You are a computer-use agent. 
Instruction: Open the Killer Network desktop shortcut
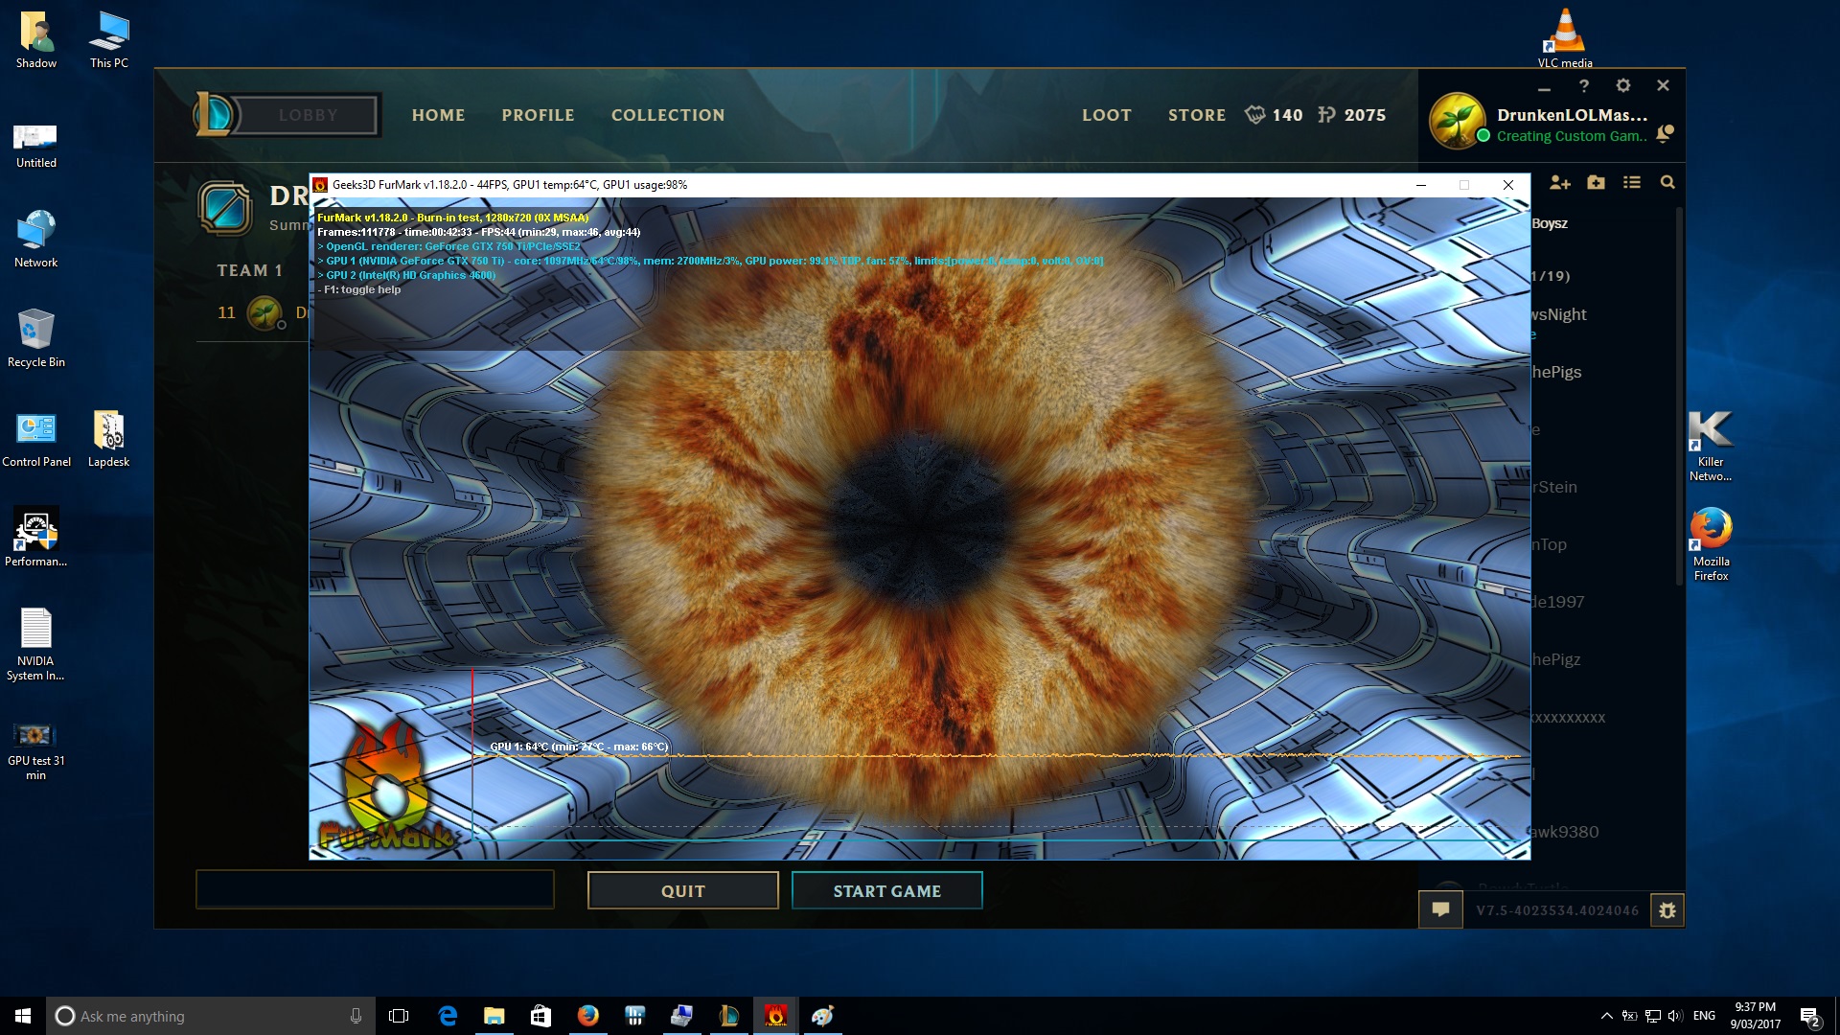1711,445
